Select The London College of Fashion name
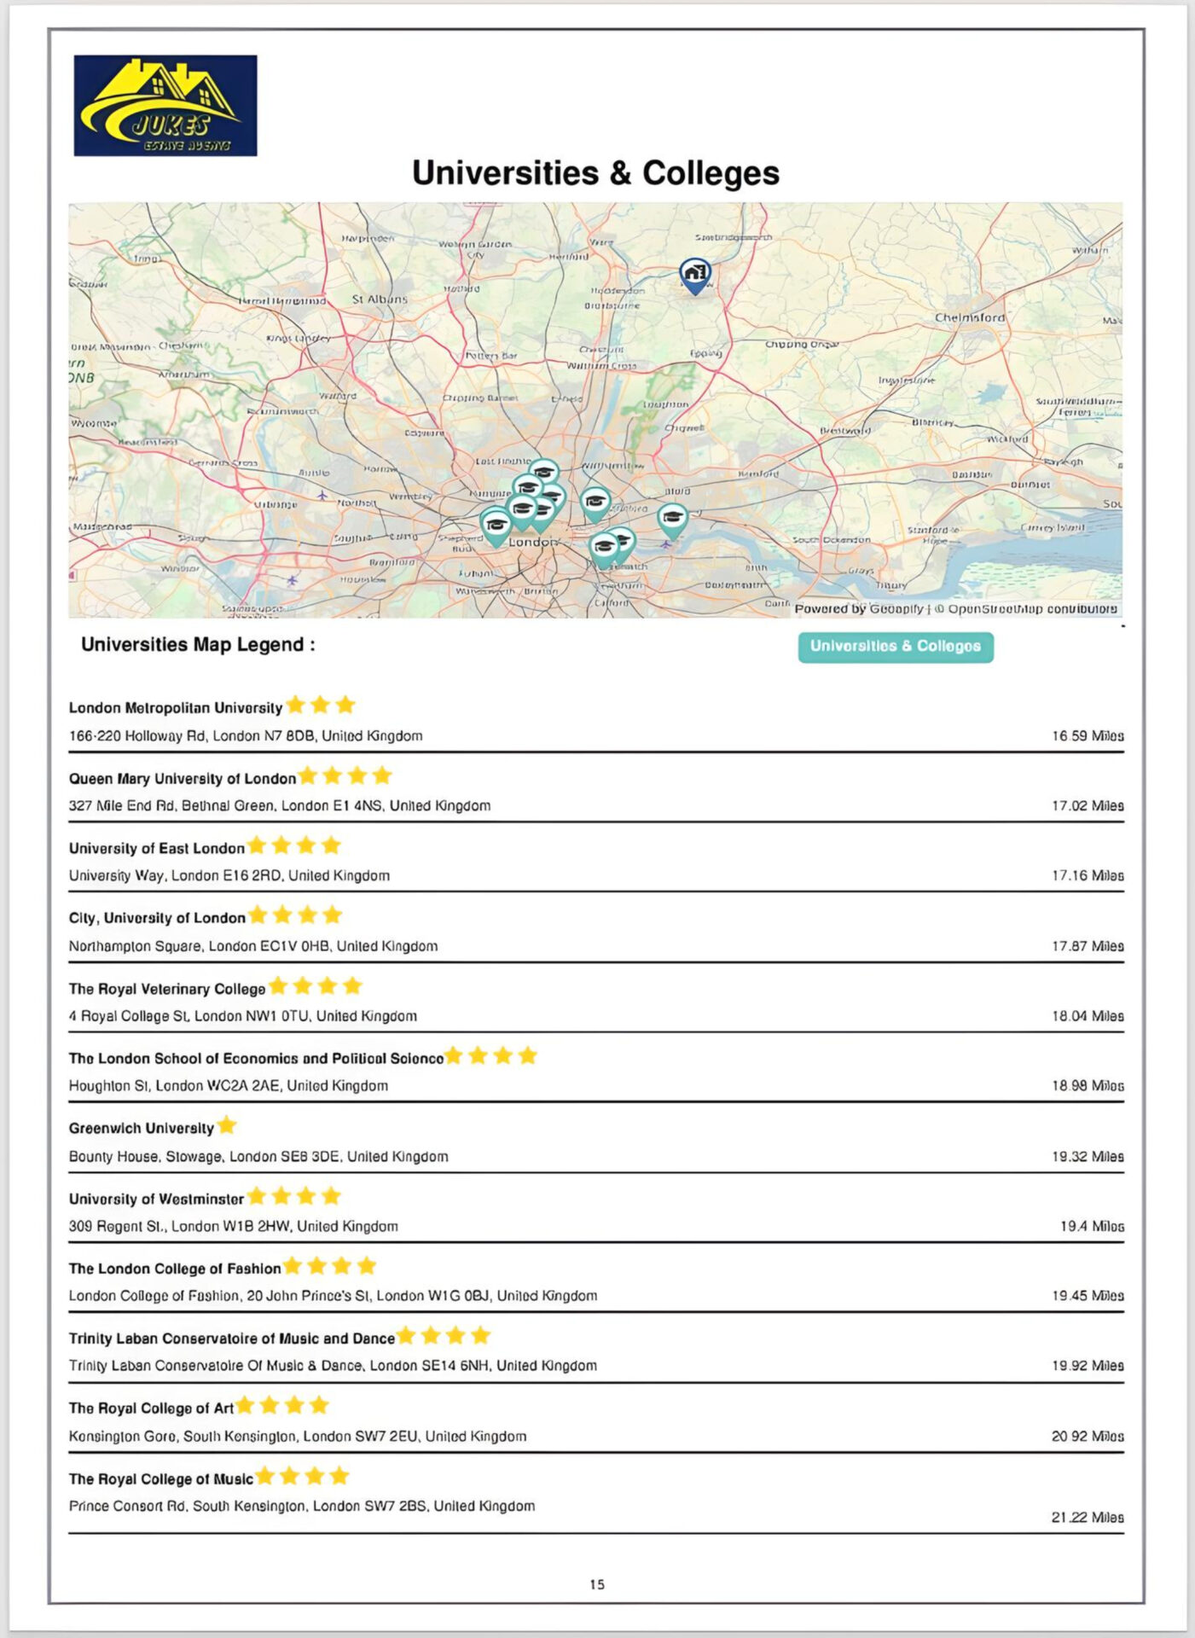 click(175, 1269)
